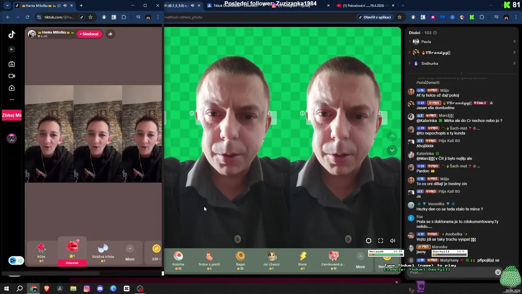Bookmark the page in the left browser window
The width and height of the screenshot is (522, 294).
[x=91, y=17]
